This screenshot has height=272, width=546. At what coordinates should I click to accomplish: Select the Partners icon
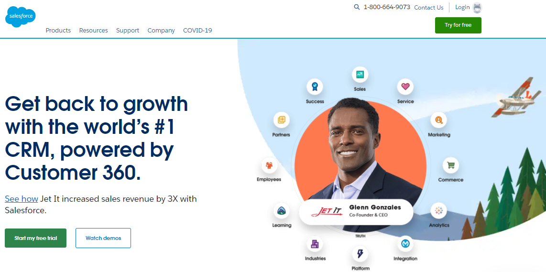click(281, 120)
